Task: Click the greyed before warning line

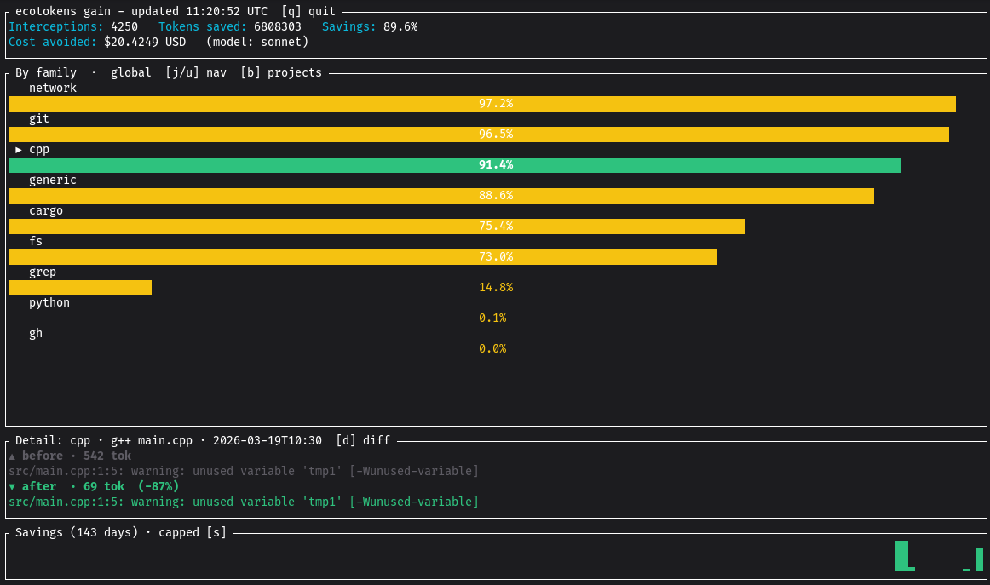Action: [x=244, y=472]
